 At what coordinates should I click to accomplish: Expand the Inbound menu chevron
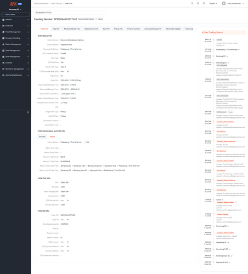coord(28,20)
